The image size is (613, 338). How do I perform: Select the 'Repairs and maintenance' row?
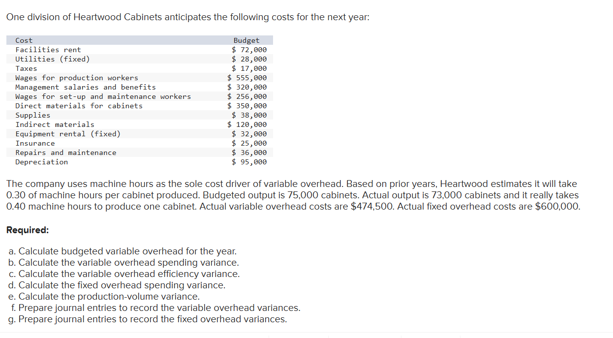140,153
